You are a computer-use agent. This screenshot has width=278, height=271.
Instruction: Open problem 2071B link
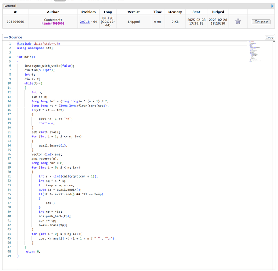pyautogui.click(x=85, y=22)
